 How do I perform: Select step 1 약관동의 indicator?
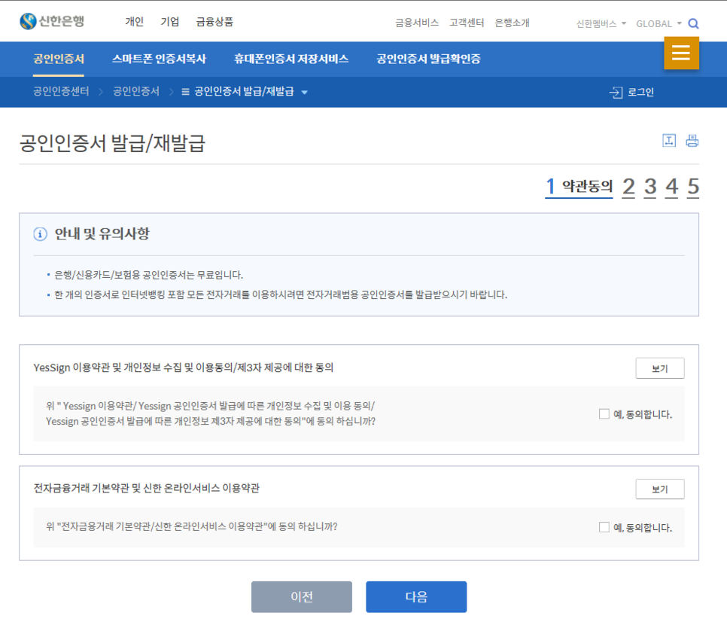pos(579,187)
